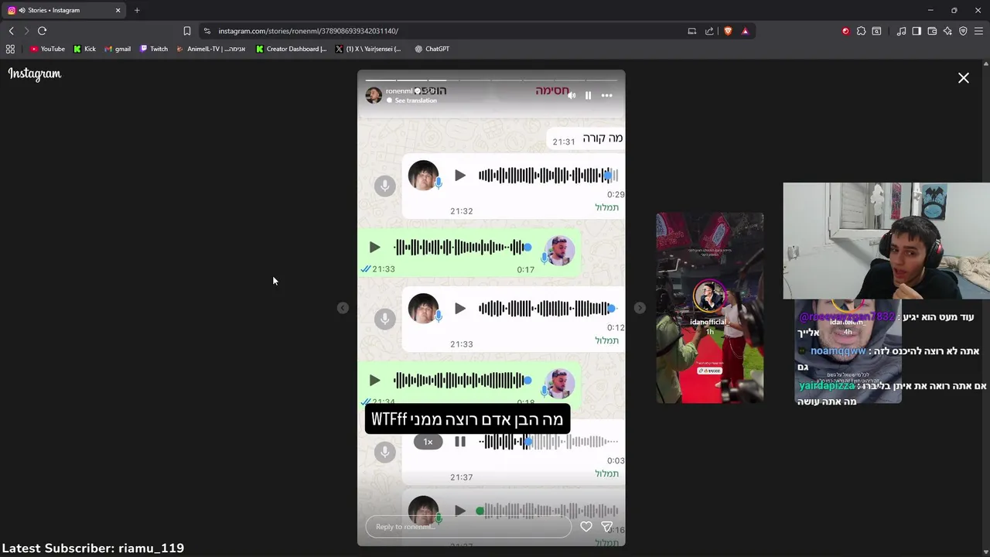
Task: Open the gmail bookmark
Action: [x=118, y=49]
